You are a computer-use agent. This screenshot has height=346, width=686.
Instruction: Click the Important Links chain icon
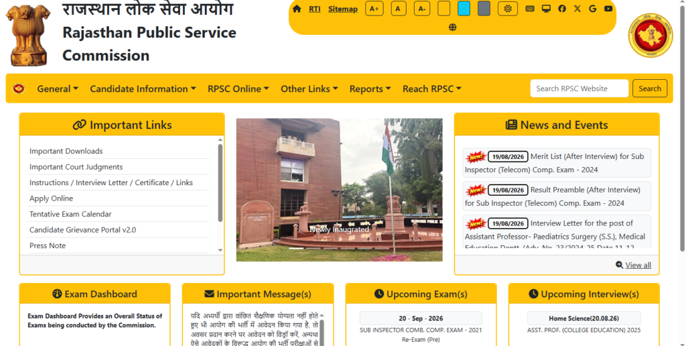pos(79,125)
